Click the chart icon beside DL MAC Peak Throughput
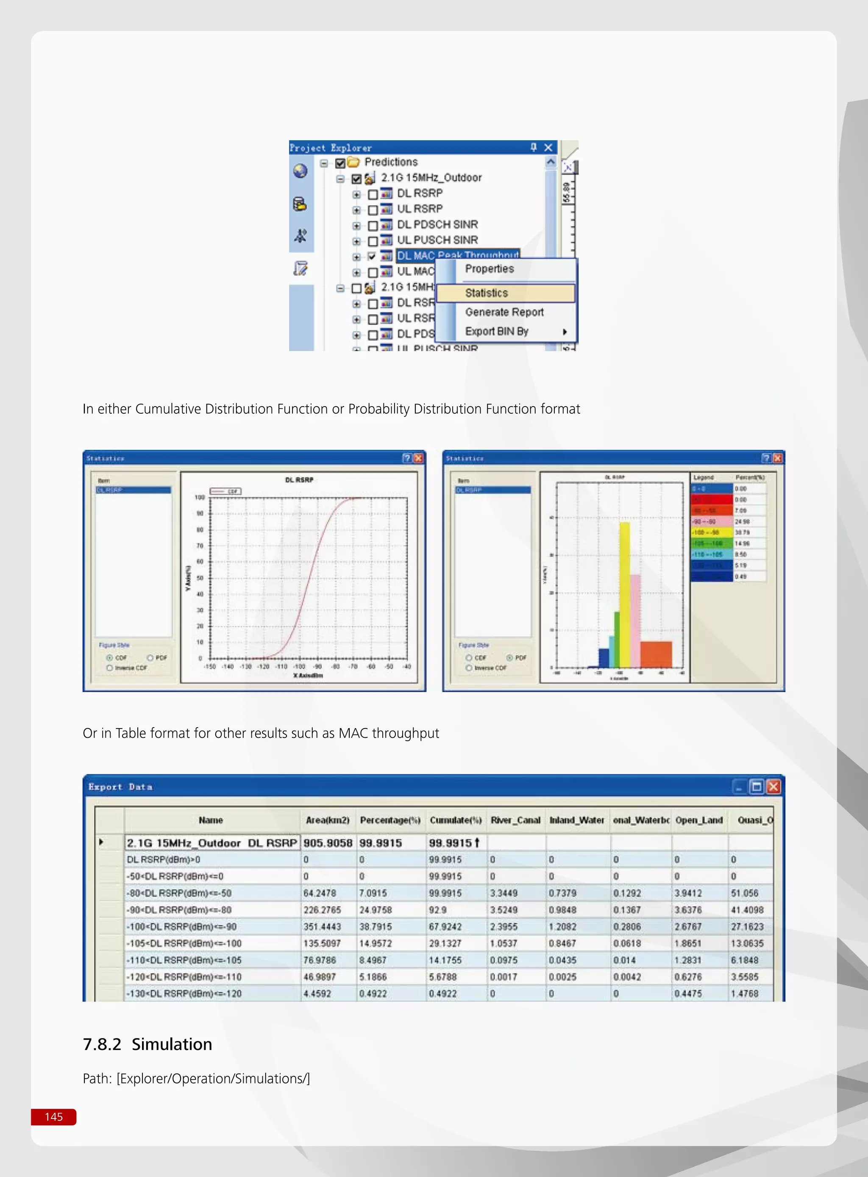 pyautogui.click(x=386, y=256)
